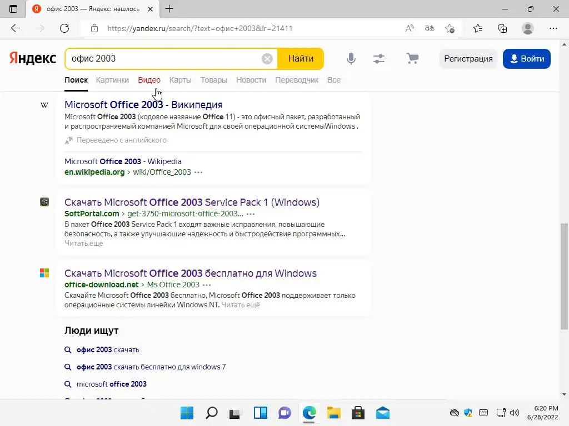Open the Favorites list icon
The width and height of the screenshot is (569, 426).
tap(478, 28)
